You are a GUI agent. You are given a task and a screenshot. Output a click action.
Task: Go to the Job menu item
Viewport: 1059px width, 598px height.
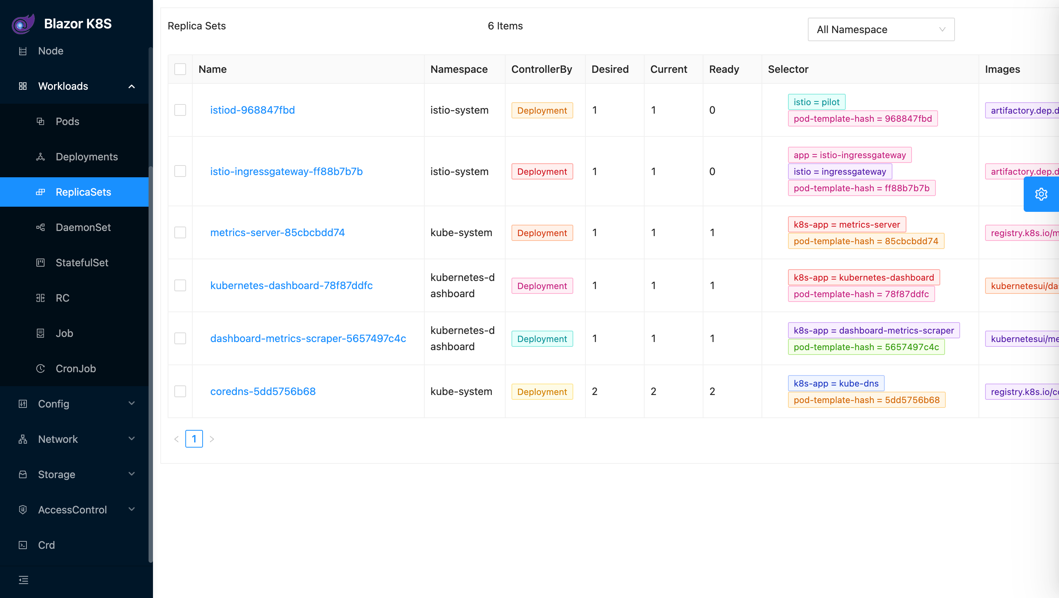[x=65, y=333]
